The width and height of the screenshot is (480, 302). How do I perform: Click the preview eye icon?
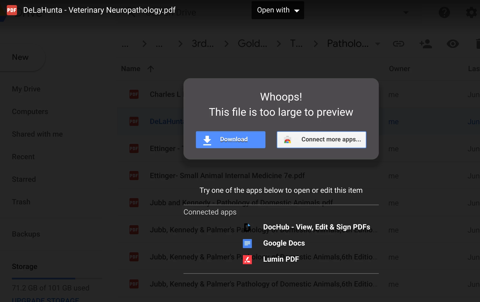(453, 44)
